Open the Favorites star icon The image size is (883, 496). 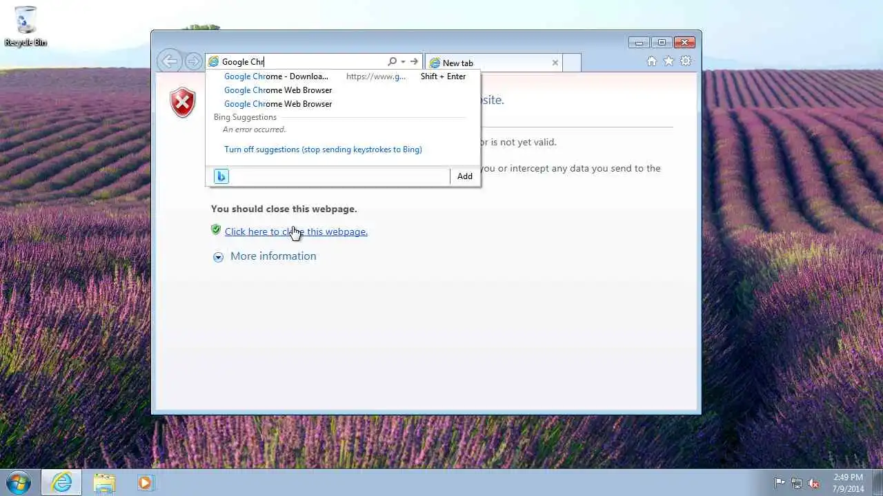point(668,61)
